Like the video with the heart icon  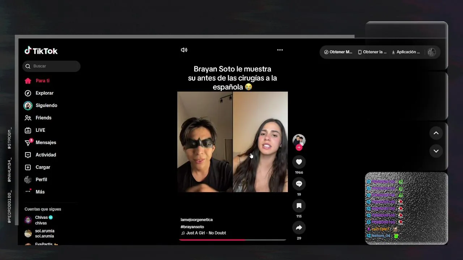coord(299,162)
